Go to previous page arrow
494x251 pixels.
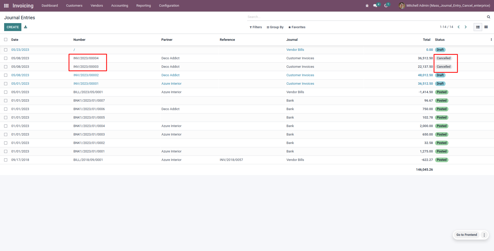click(x=458, y=27)
